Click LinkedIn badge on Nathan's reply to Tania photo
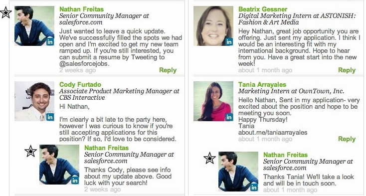This screenshot has width=366, height=196. (x=254, y=187)
